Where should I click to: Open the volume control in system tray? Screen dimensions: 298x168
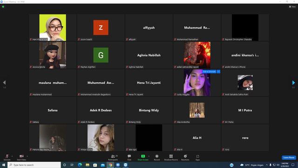tap(278, 165)
